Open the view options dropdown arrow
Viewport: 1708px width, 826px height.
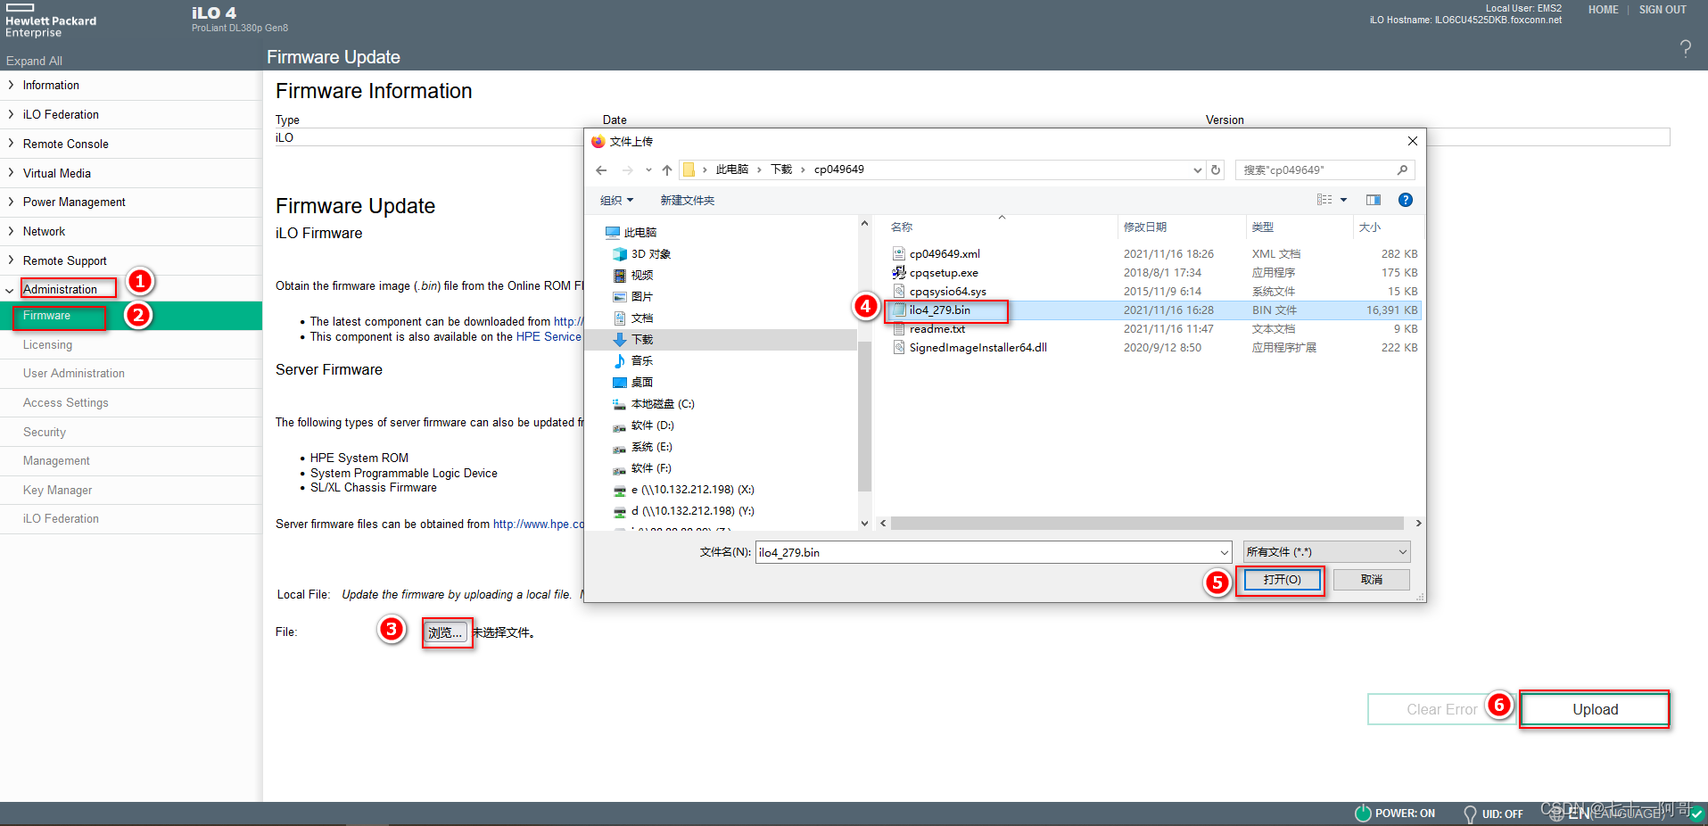1343,200
